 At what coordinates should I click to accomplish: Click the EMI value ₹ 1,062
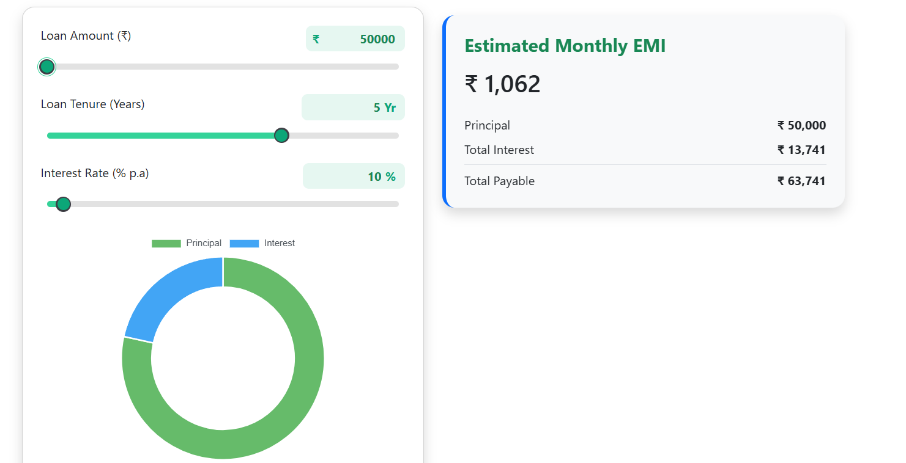(503, 84)
